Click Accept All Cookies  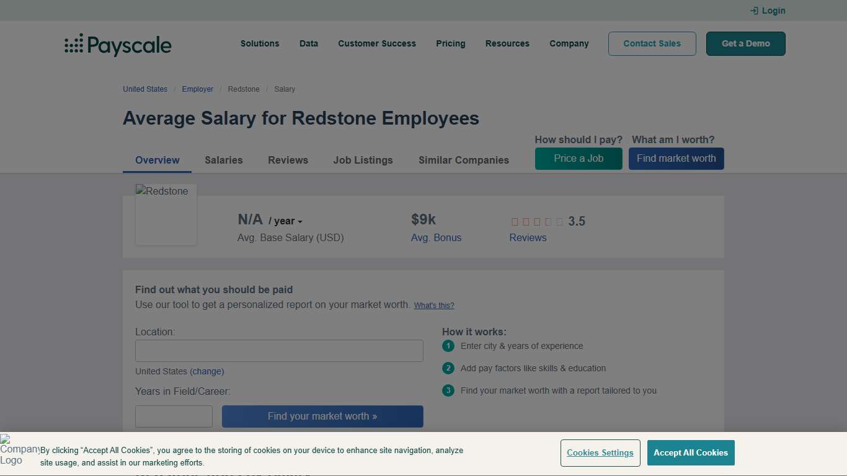point(691,452)
